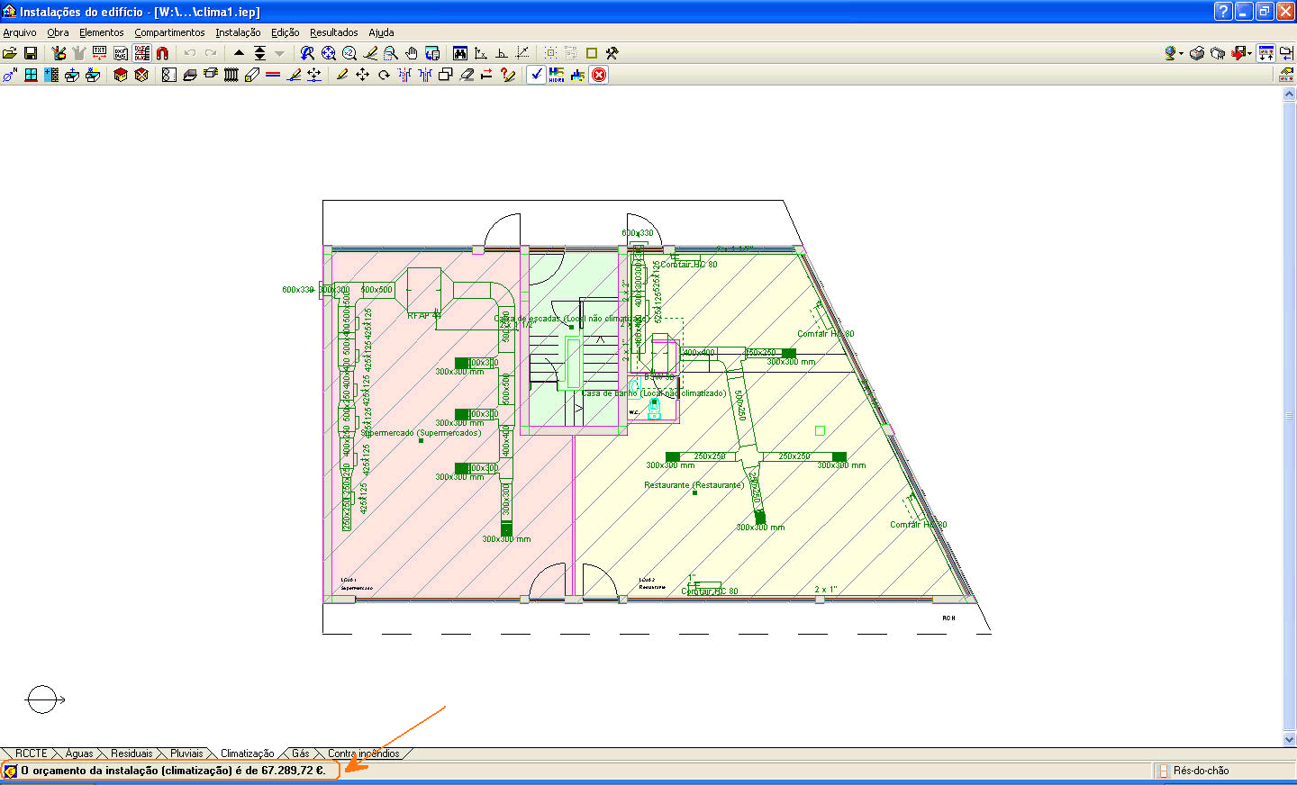Image resolution: width=1297 pixels, height=785 pixels.
Task: Open the floor selector double-arrow icon
Action: 259,53
